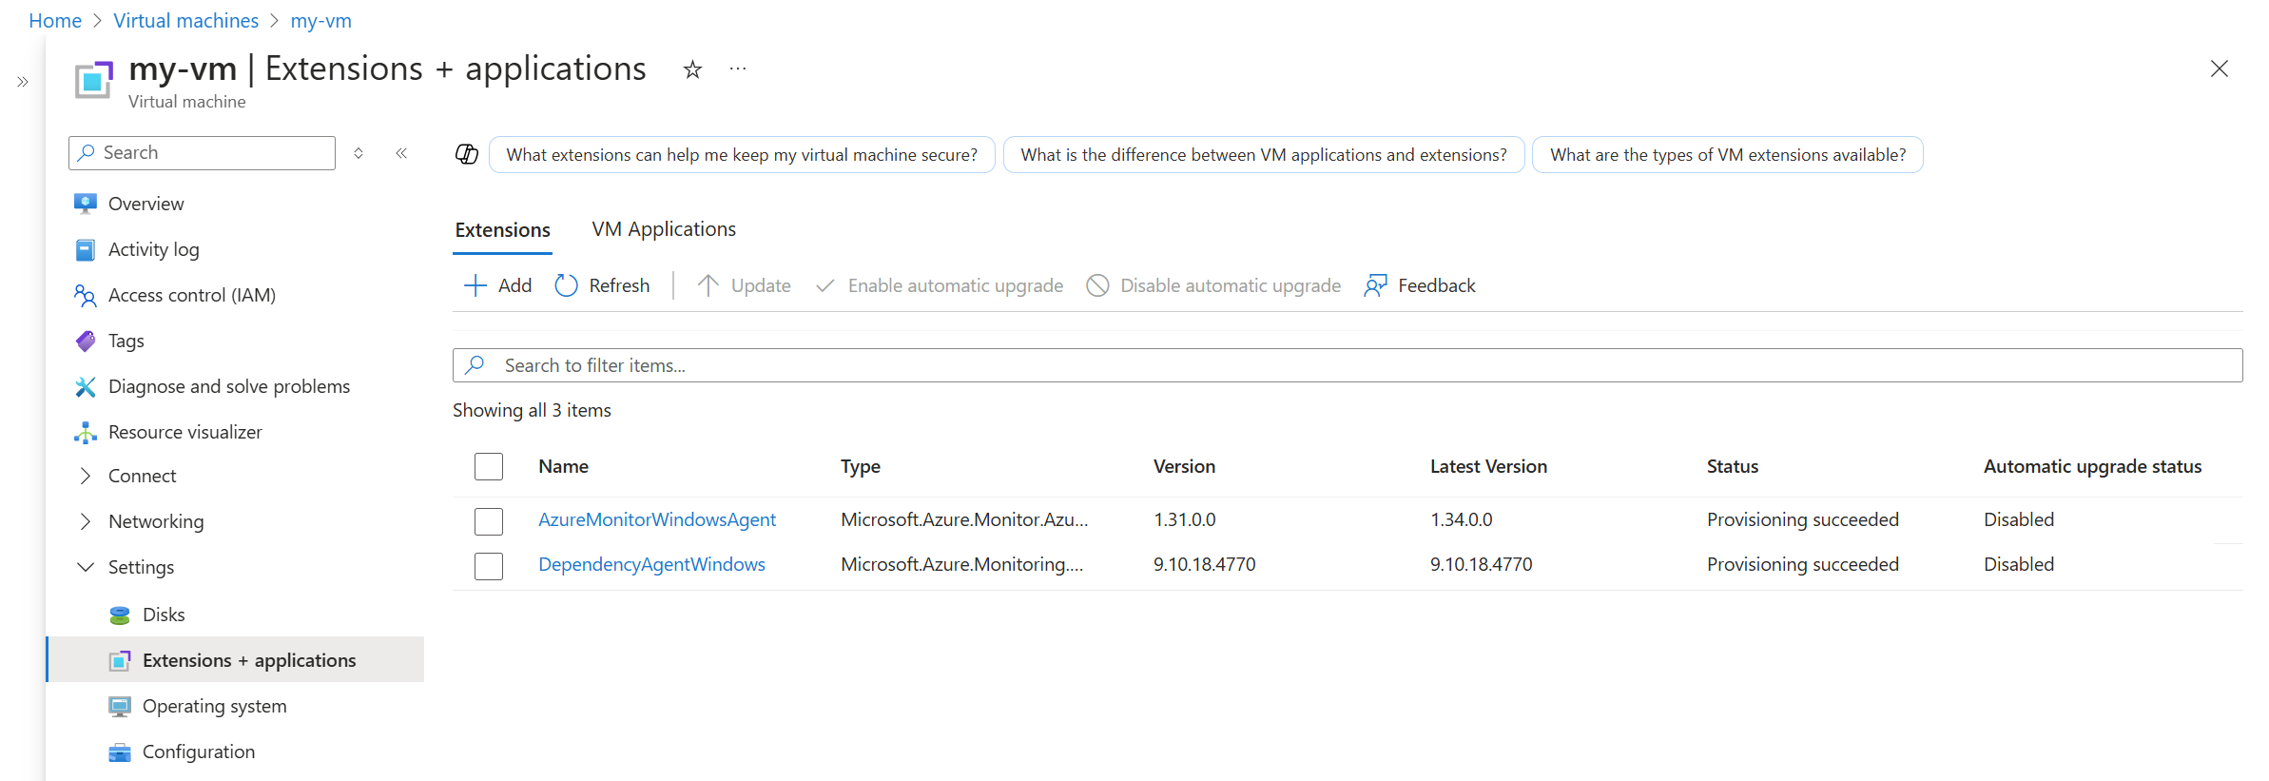Expand the Networking section

(86, 521)
